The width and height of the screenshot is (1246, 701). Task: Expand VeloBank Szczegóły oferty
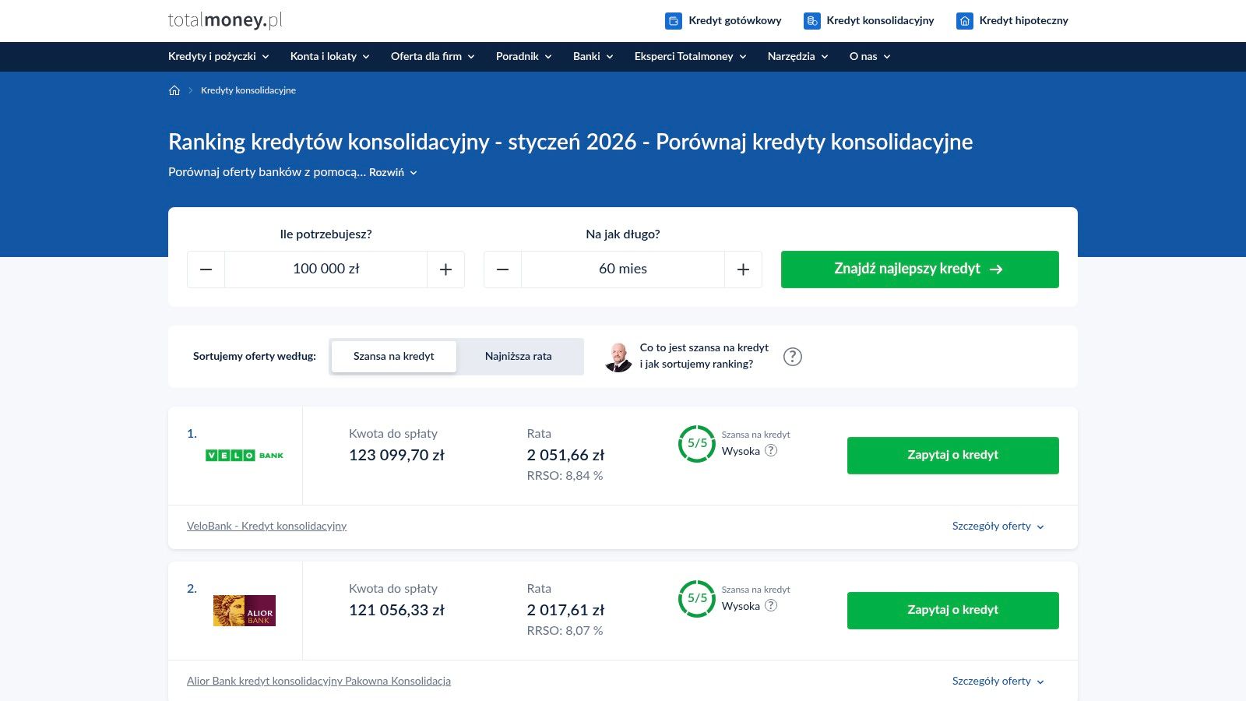point(998,526)
